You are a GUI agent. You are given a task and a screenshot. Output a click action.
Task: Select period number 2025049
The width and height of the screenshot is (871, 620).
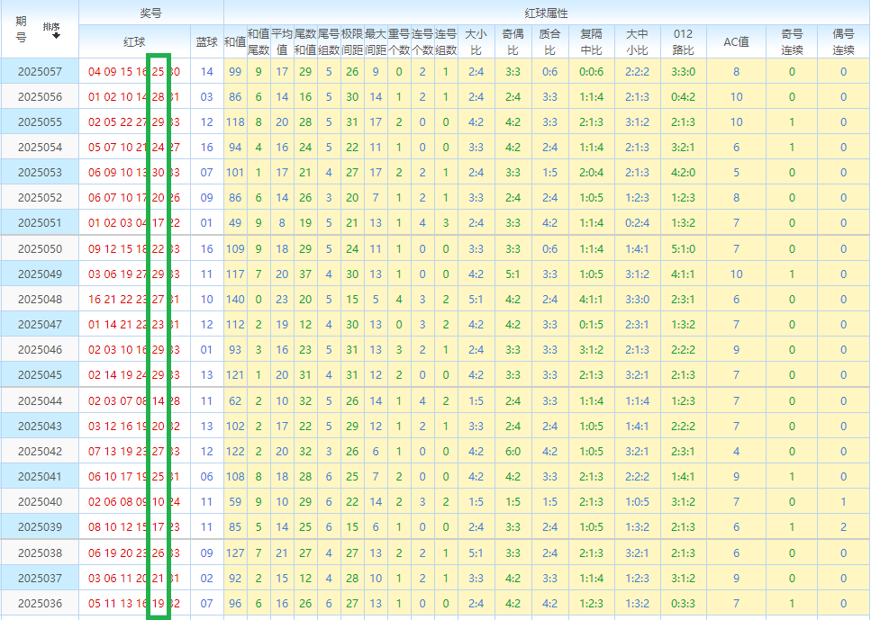[40, 274]
